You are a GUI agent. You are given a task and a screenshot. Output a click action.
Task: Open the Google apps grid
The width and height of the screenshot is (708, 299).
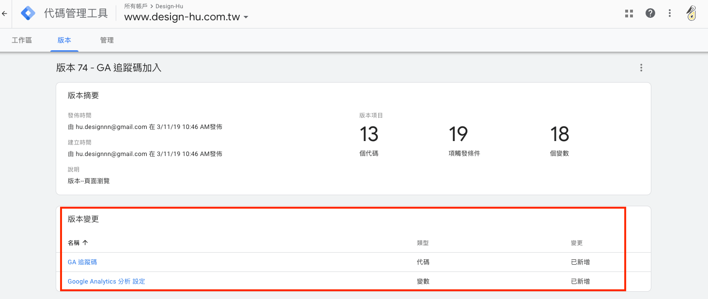tap(629, 14)
